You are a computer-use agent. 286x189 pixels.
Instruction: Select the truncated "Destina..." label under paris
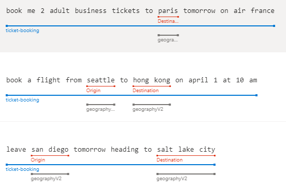[168, 21]
